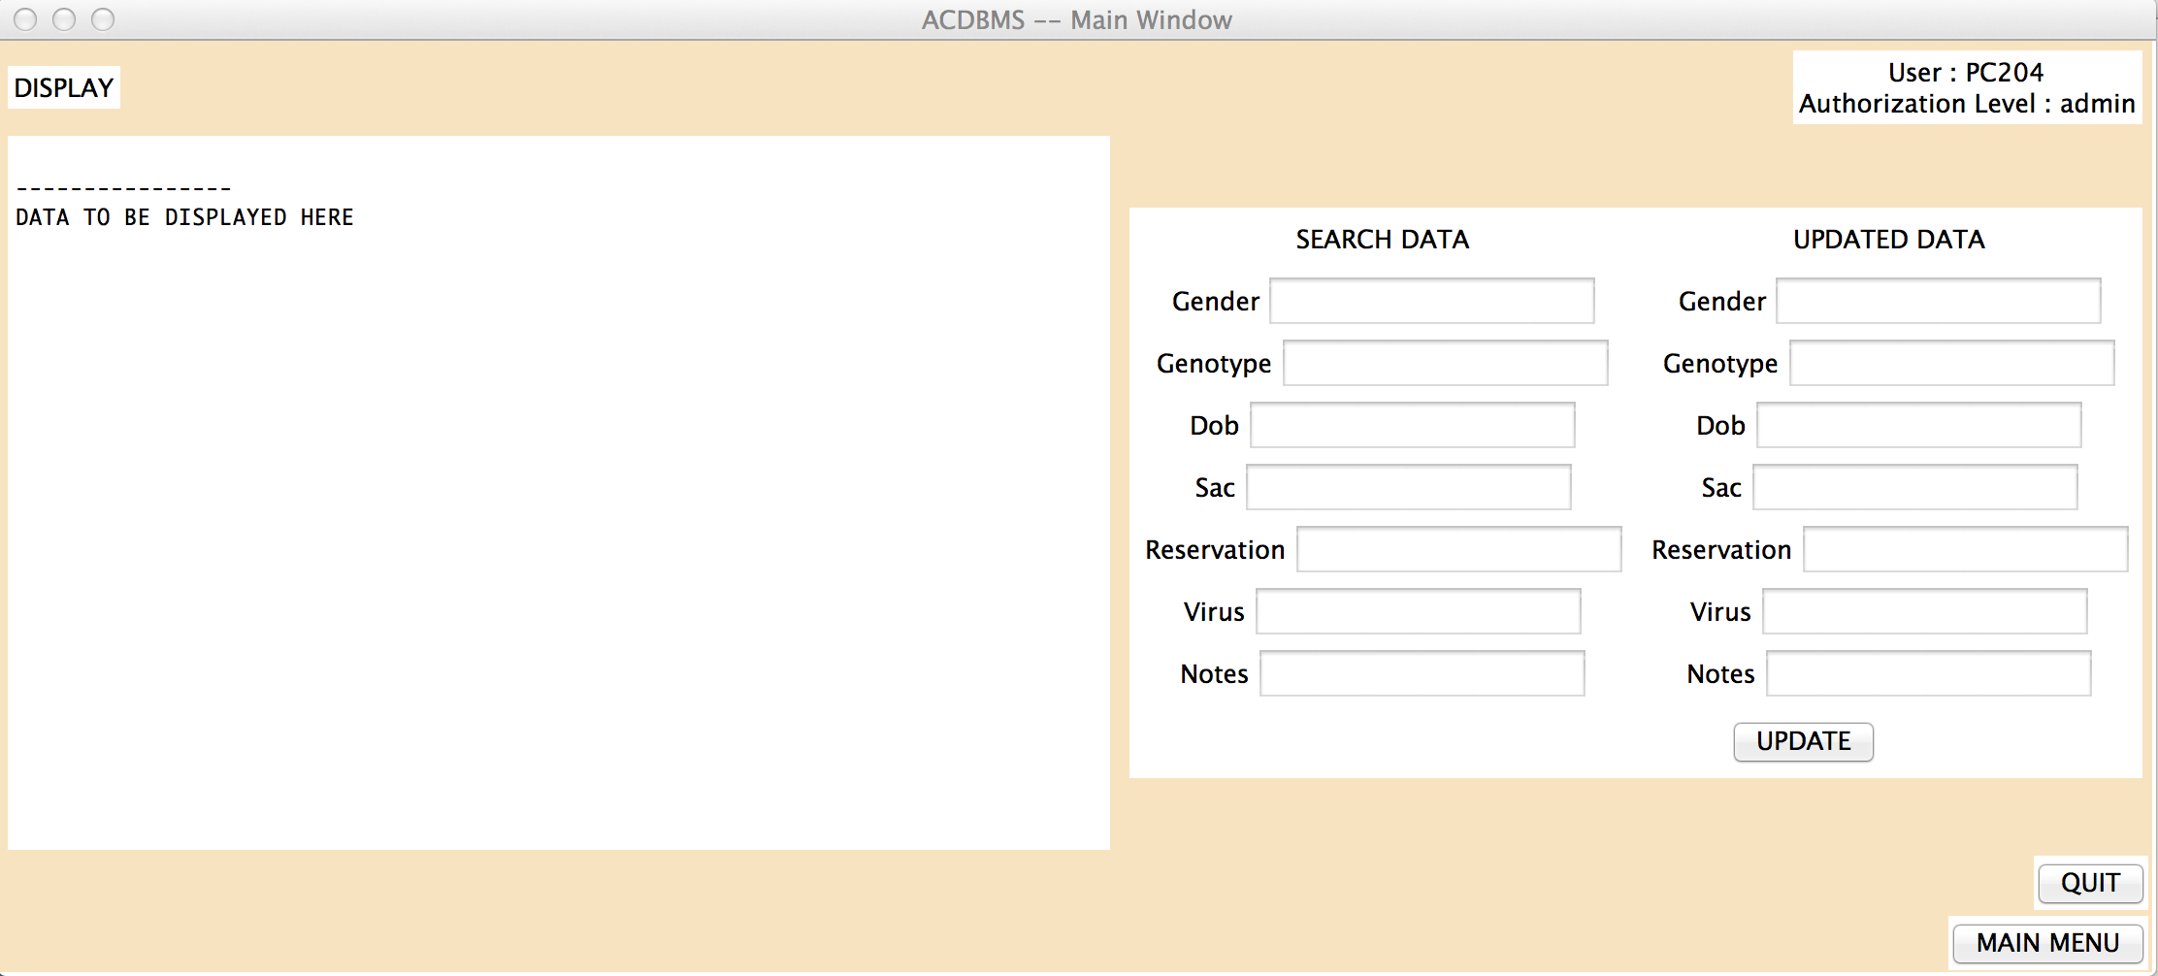Click the Updated Data Notes field

[x=1928, y=673]
